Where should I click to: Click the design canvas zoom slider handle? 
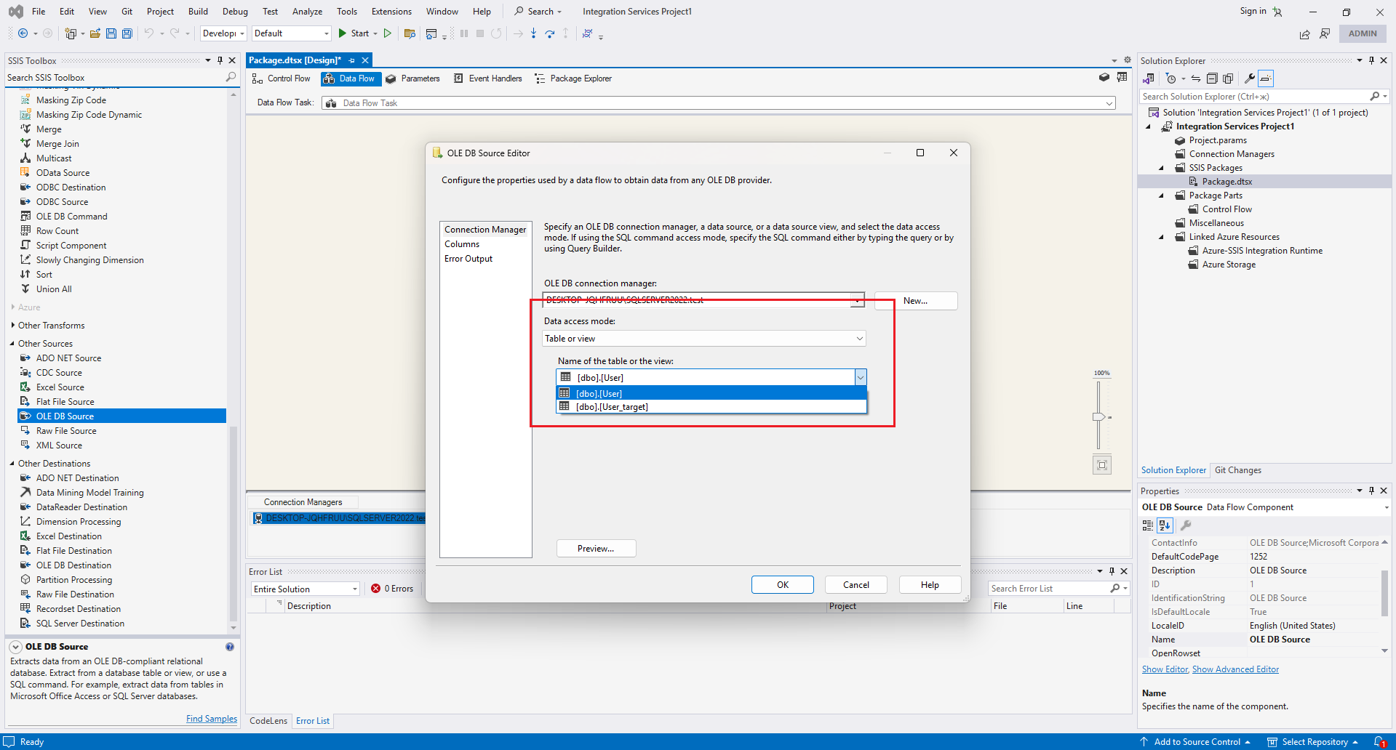pyautogui.click(x=1098, y=417)
